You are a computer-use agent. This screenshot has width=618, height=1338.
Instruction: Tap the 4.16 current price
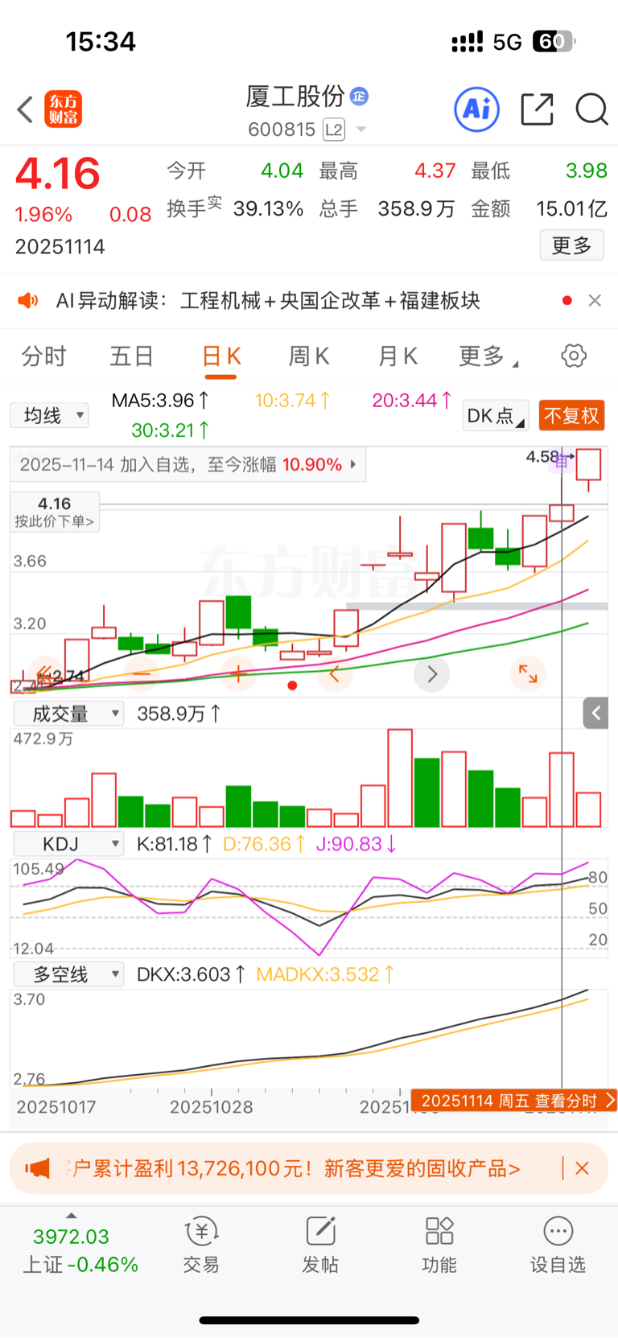click(58, 174)
